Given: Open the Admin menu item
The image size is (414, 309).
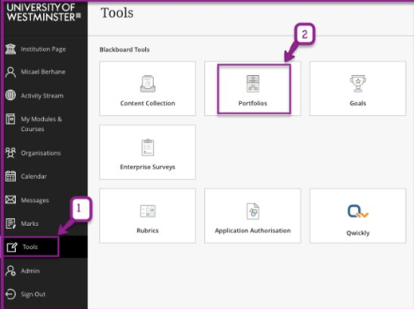Looking at the screenshot, I should coord(30,271).
